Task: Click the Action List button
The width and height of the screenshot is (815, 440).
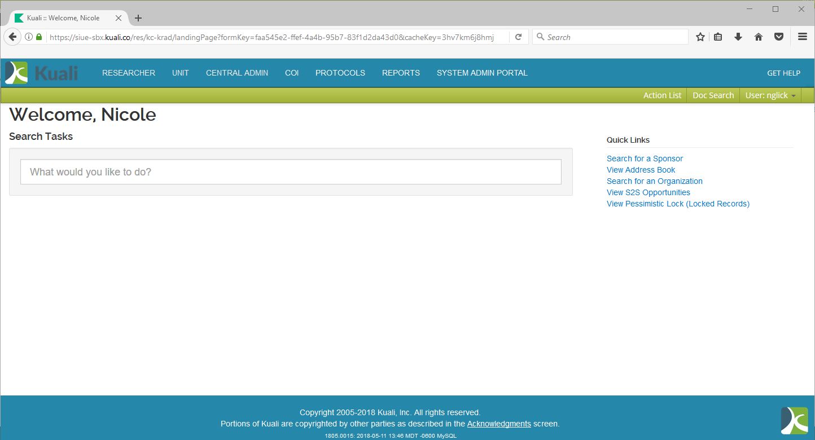Action: click(x=662, y=95)
